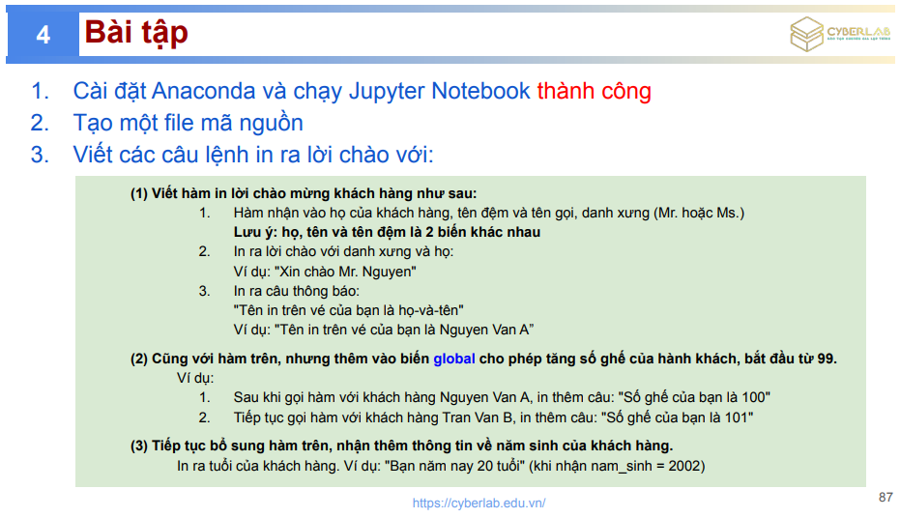900x518 pixels.
Task: Select the 'Cài đặt Anaconda và chạy Jupyter Notebook' line
Action: [x=302, y=91]
